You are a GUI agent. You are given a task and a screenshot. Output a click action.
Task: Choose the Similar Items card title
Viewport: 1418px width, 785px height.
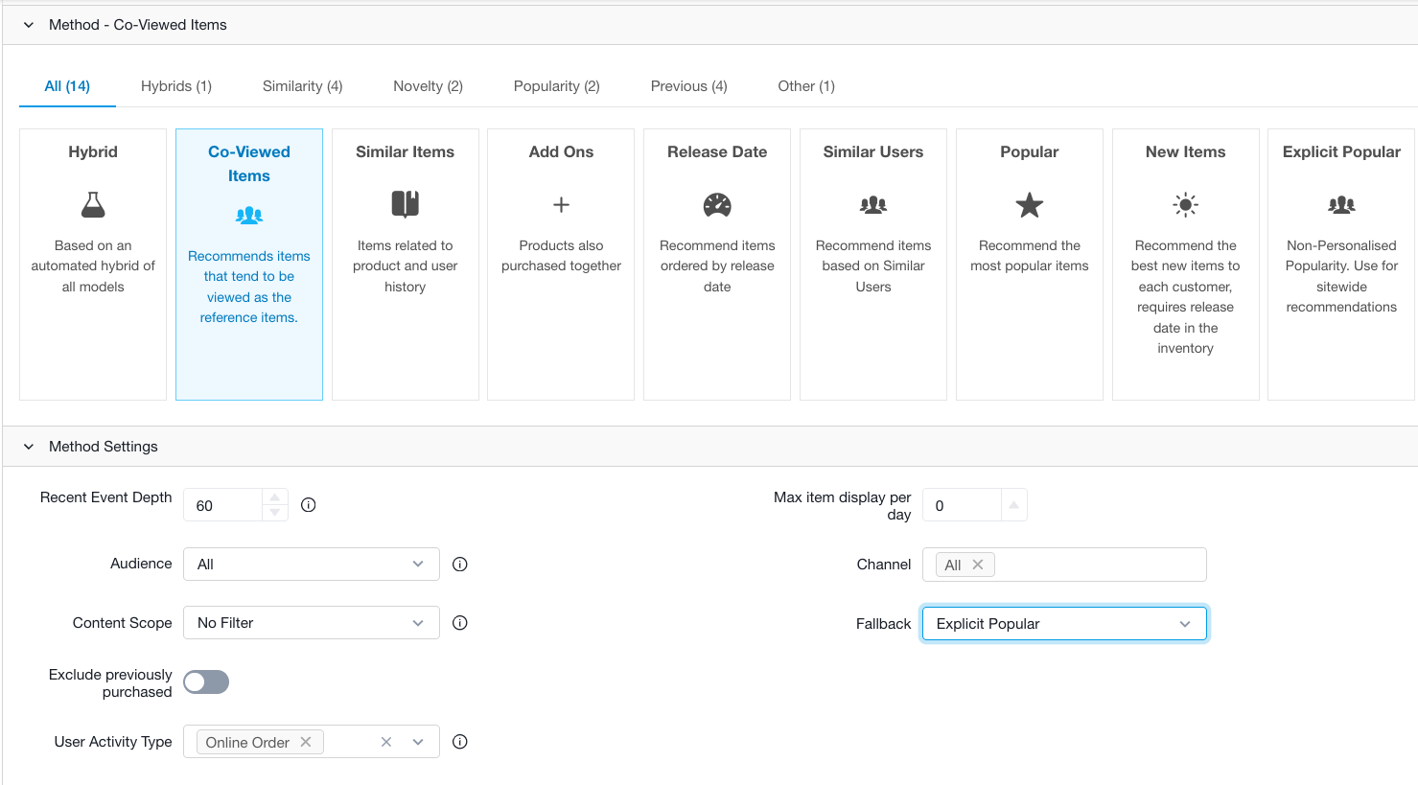[406, 151]
